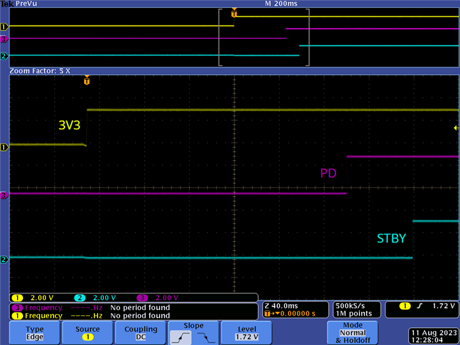The height and width of the screenshot is (345, 460).
Task: Click channel 1 2.00 V scale value
Action: pyautogui.click(x=42, y=298)
